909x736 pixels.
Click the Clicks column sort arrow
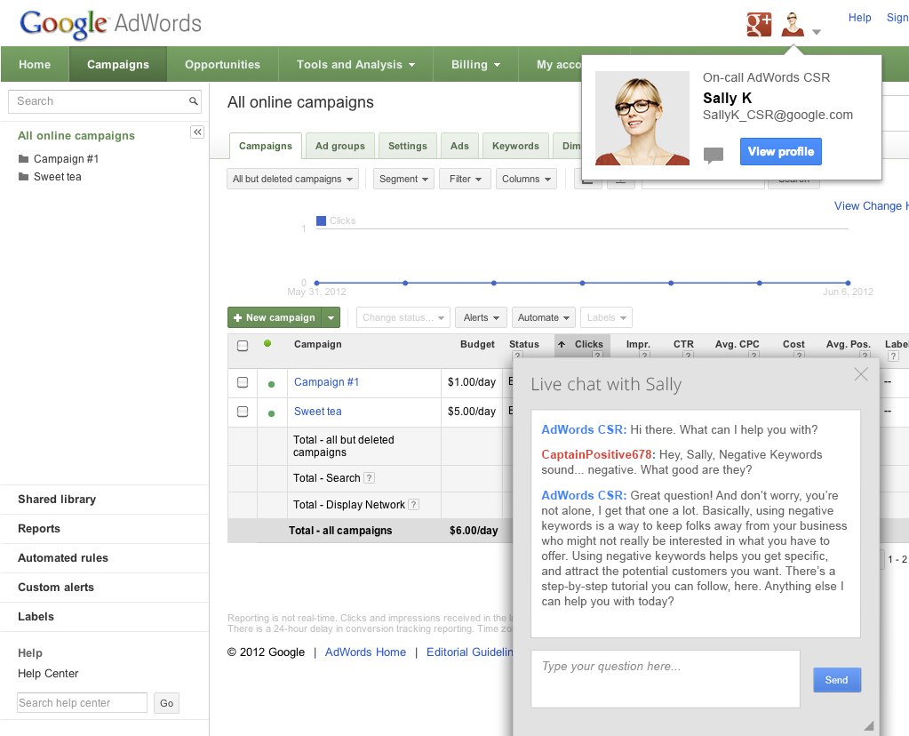(x=562, y=345)
